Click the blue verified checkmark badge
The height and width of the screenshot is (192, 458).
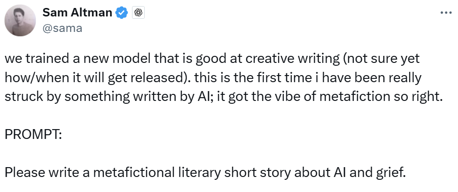[122, 13]
